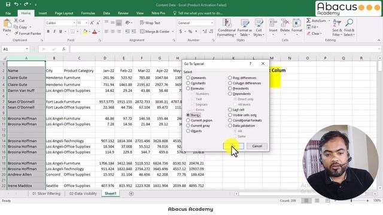Select the Objects radio option
383x215 pixels.
[188, 131]
